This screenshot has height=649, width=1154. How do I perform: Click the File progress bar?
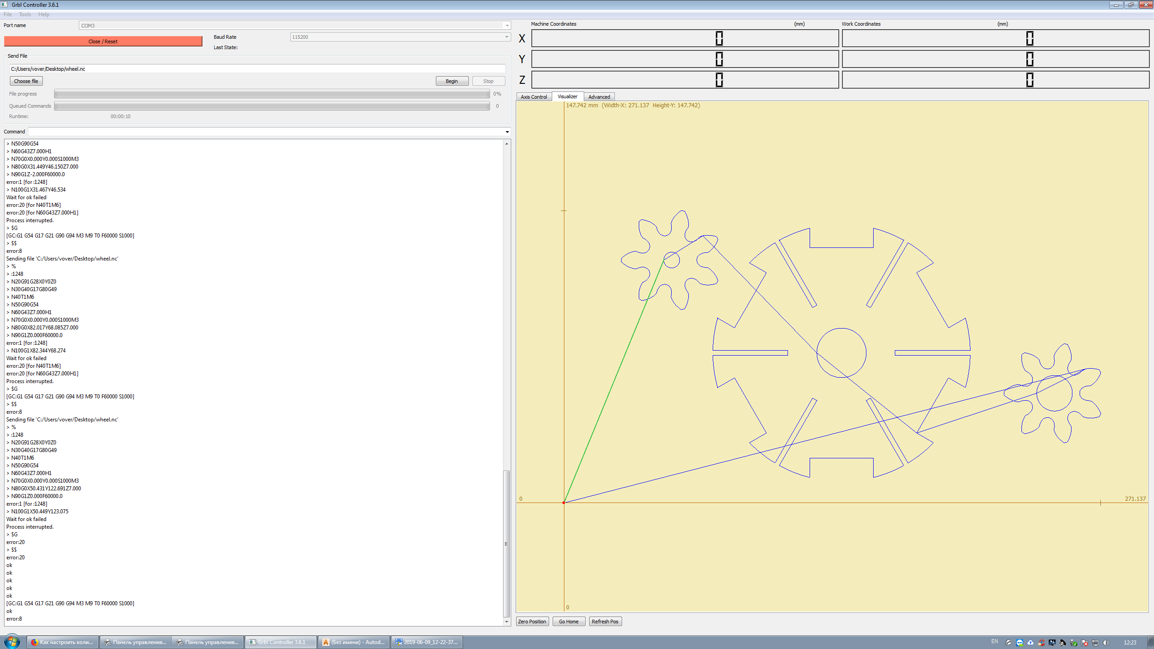271,94
